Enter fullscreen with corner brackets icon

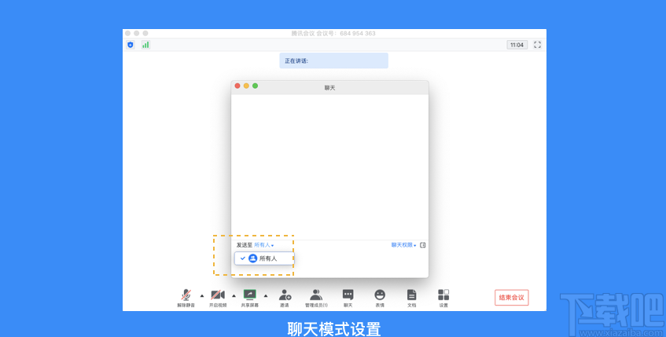click(x=537, y=45)
